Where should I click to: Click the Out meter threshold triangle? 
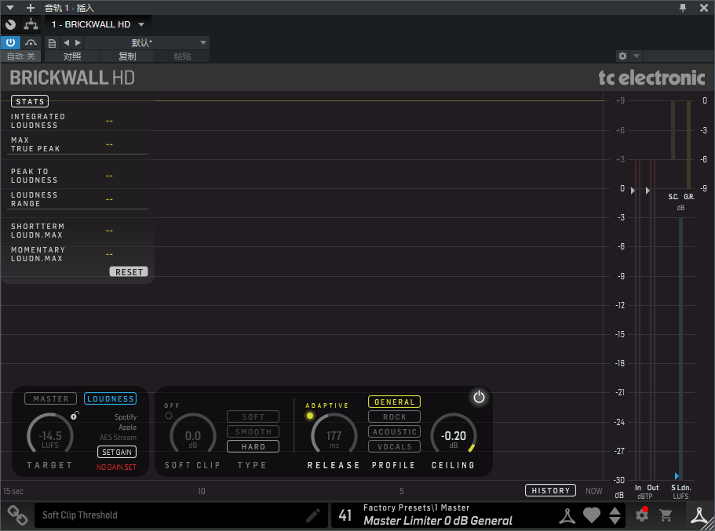click(x=648, y=191)
